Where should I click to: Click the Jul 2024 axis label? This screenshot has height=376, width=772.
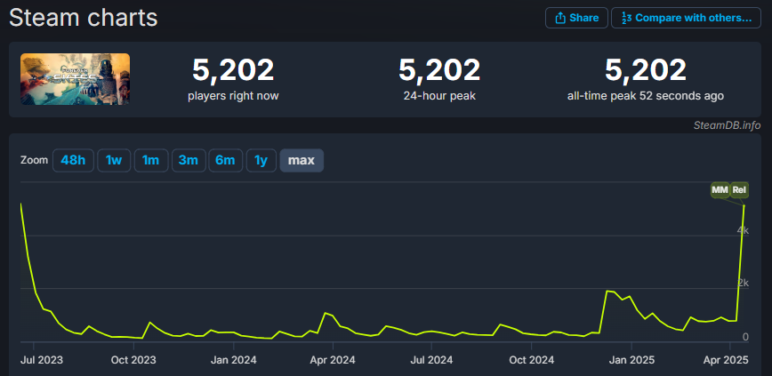point(431,360)
